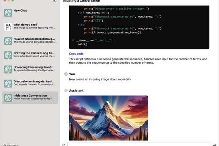Screen dimensions: 219x146
Task: Click the 'Sure, what topic would you like' preview
Action: click(x=34, y=56)
